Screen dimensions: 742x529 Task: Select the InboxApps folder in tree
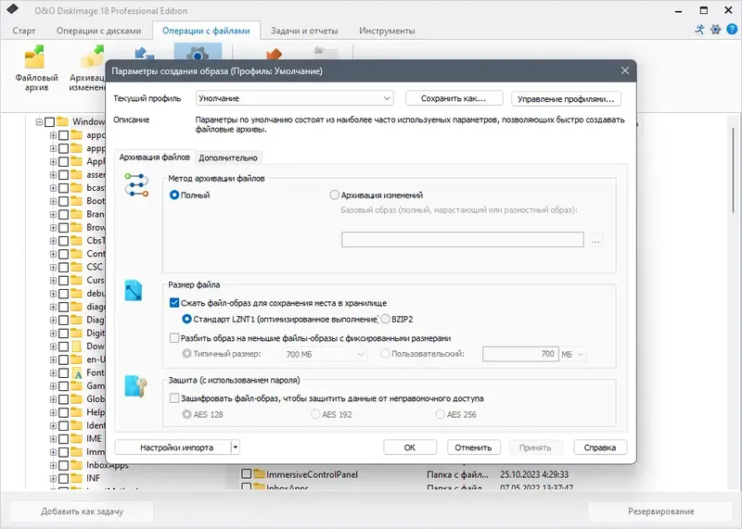(x=108, y=465)
